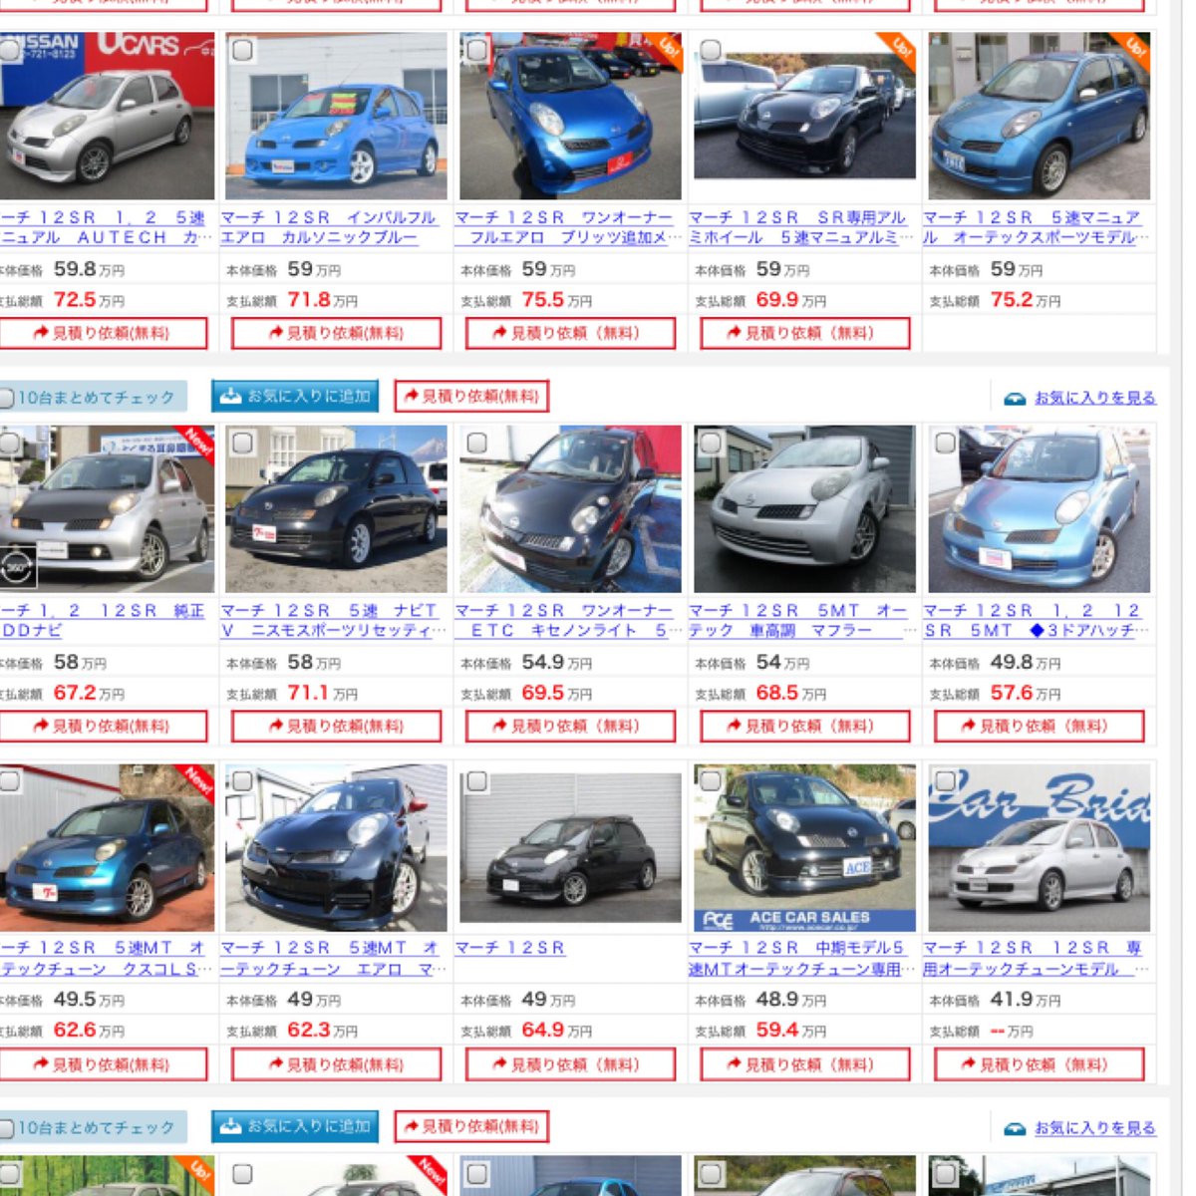Image resolution: width=1196 pixels, height=1196 pixels.
Task: Click upper お気に入りに追加 button
Action: tap(295, 396)
